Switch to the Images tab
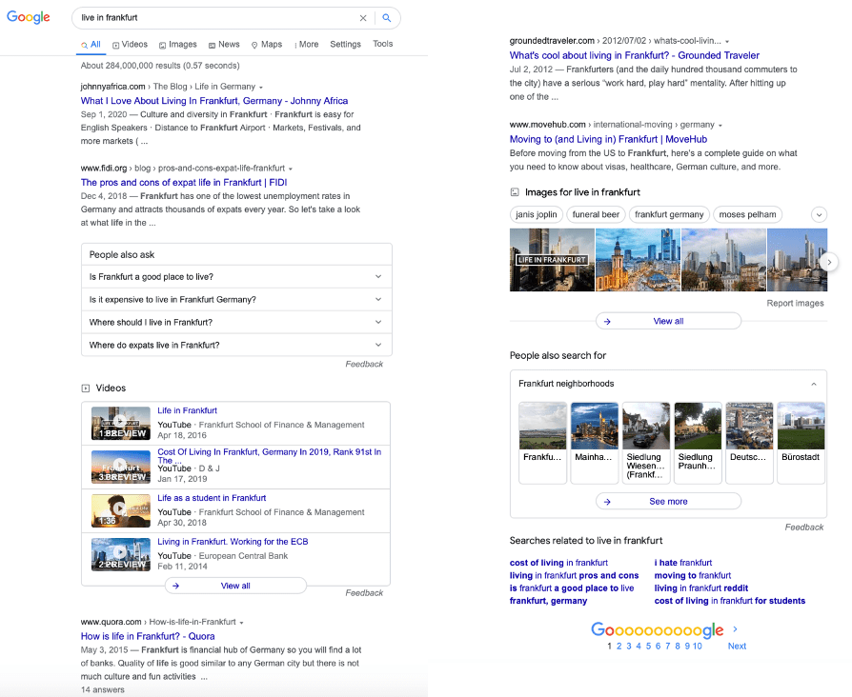 (178, 45)
